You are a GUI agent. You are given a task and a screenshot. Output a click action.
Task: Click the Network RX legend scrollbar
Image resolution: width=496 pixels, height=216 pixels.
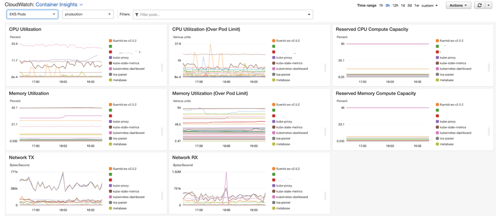coord(325,196)
